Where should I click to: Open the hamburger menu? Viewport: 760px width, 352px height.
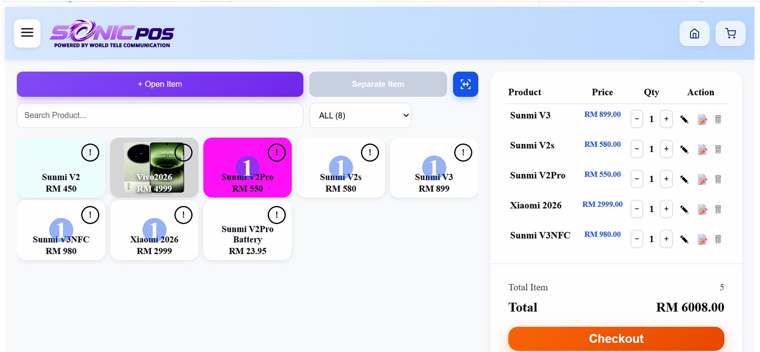27,33
